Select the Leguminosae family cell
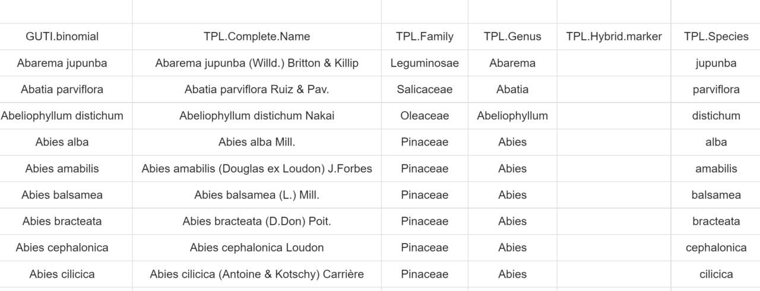The height and width of the screenshot is (291, 760). point(425,63)
